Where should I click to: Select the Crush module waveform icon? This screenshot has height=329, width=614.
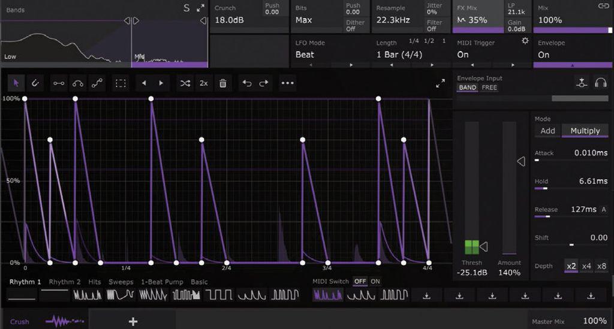[x=65, y=321]
